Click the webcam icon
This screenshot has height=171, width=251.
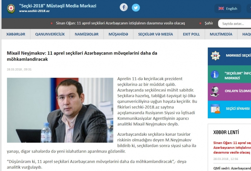pyautogui.click(x=215, y=92)
